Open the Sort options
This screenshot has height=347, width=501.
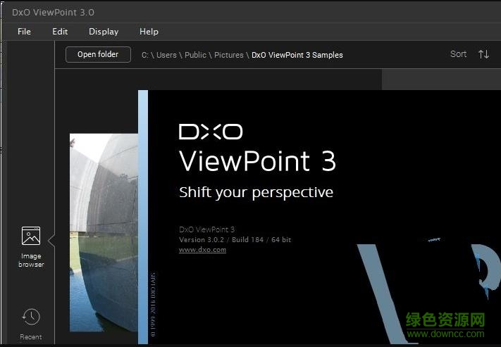pyautogui.click(x=459, y=54)
